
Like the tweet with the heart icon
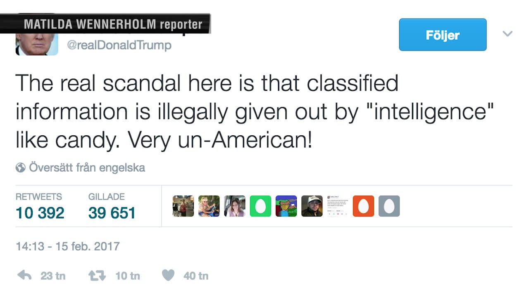point(168,275)
